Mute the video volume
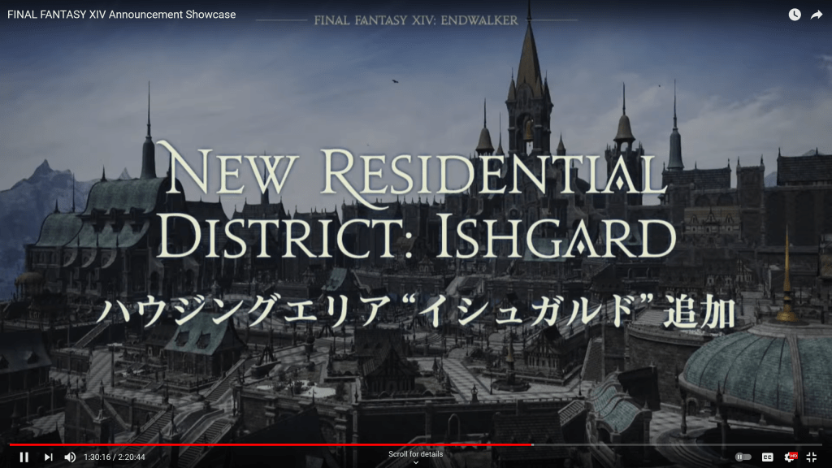 70,457
